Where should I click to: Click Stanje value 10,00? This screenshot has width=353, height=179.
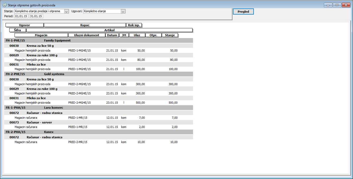174,142
